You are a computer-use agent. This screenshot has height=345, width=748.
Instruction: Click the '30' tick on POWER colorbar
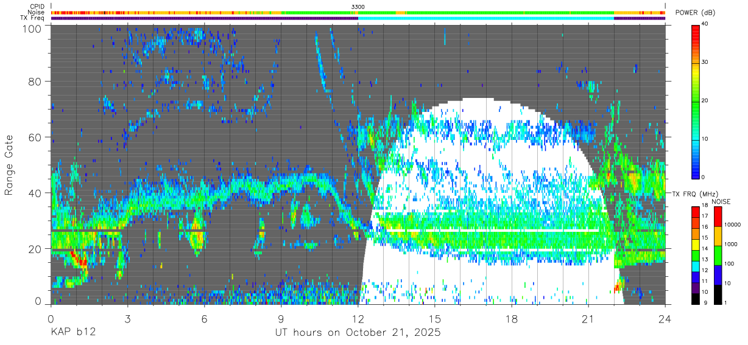coord(705,62)
